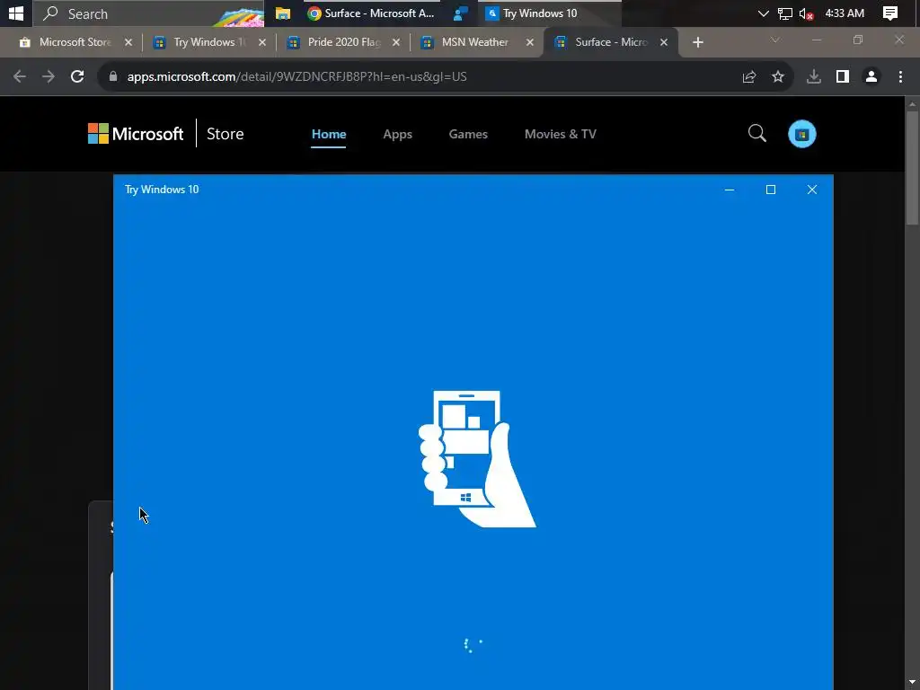Viewport: 920px width, 690px height.
Task: Share this page using the share icon
Action: [x=749, y=77]
